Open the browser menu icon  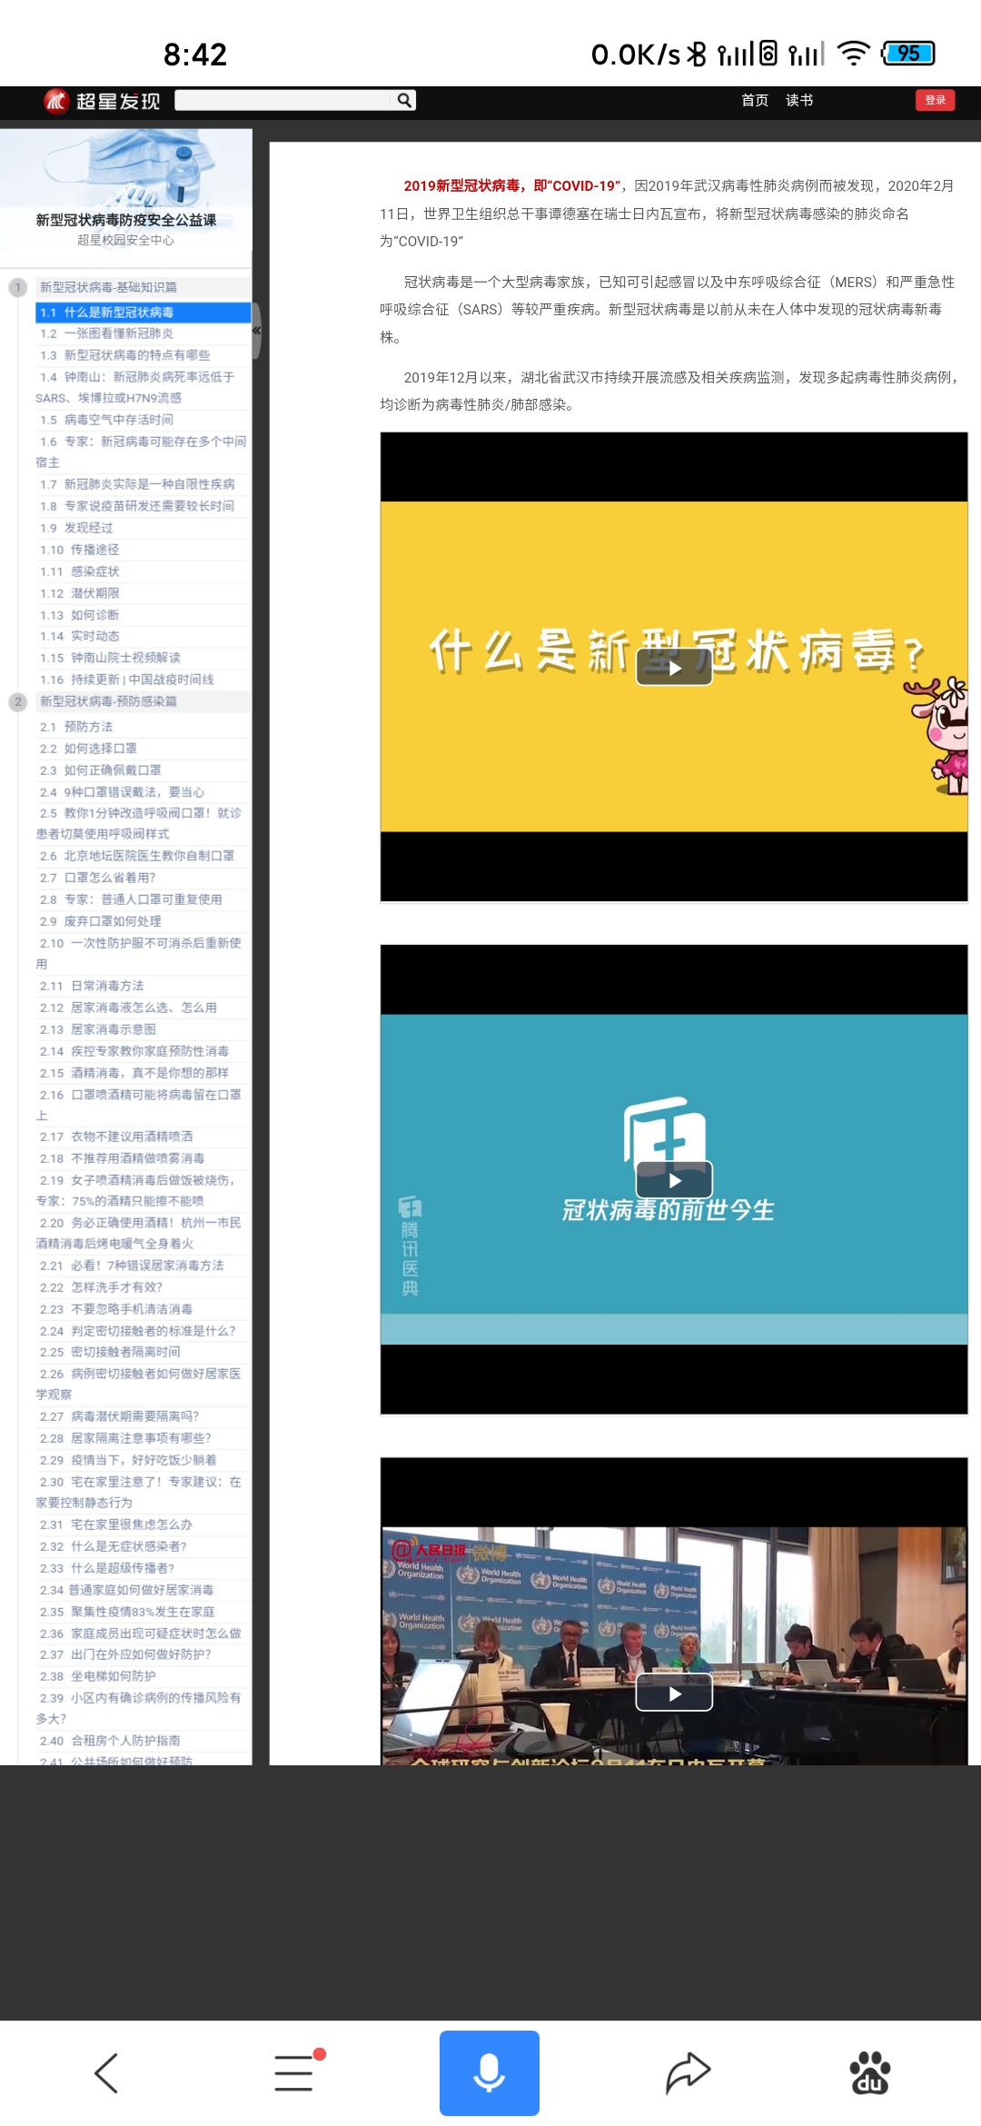295,2073
